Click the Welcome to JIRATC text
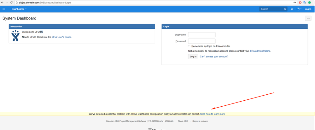Viewport: 315px width, 130px height. click(32, 32)
